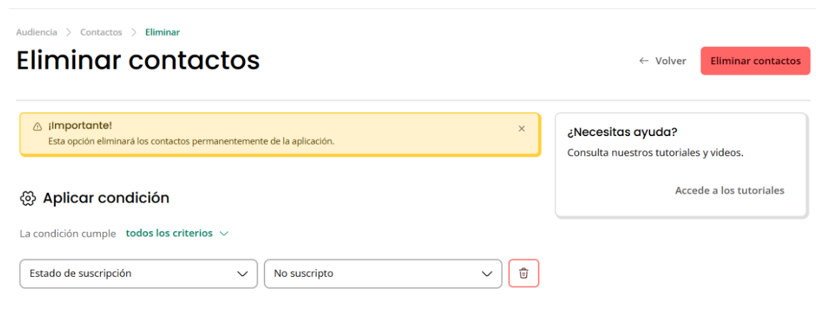
Task: Click the gear icon beside Aplicar condición
Action: point(28,198)
